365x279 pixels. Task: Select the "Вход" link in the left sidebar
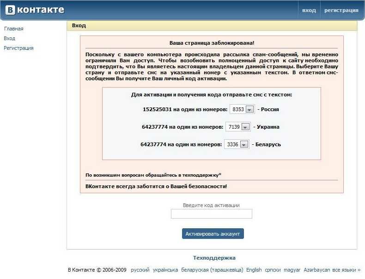click(9, 38)
